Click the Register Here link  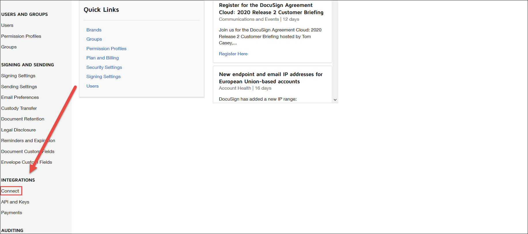233,54
